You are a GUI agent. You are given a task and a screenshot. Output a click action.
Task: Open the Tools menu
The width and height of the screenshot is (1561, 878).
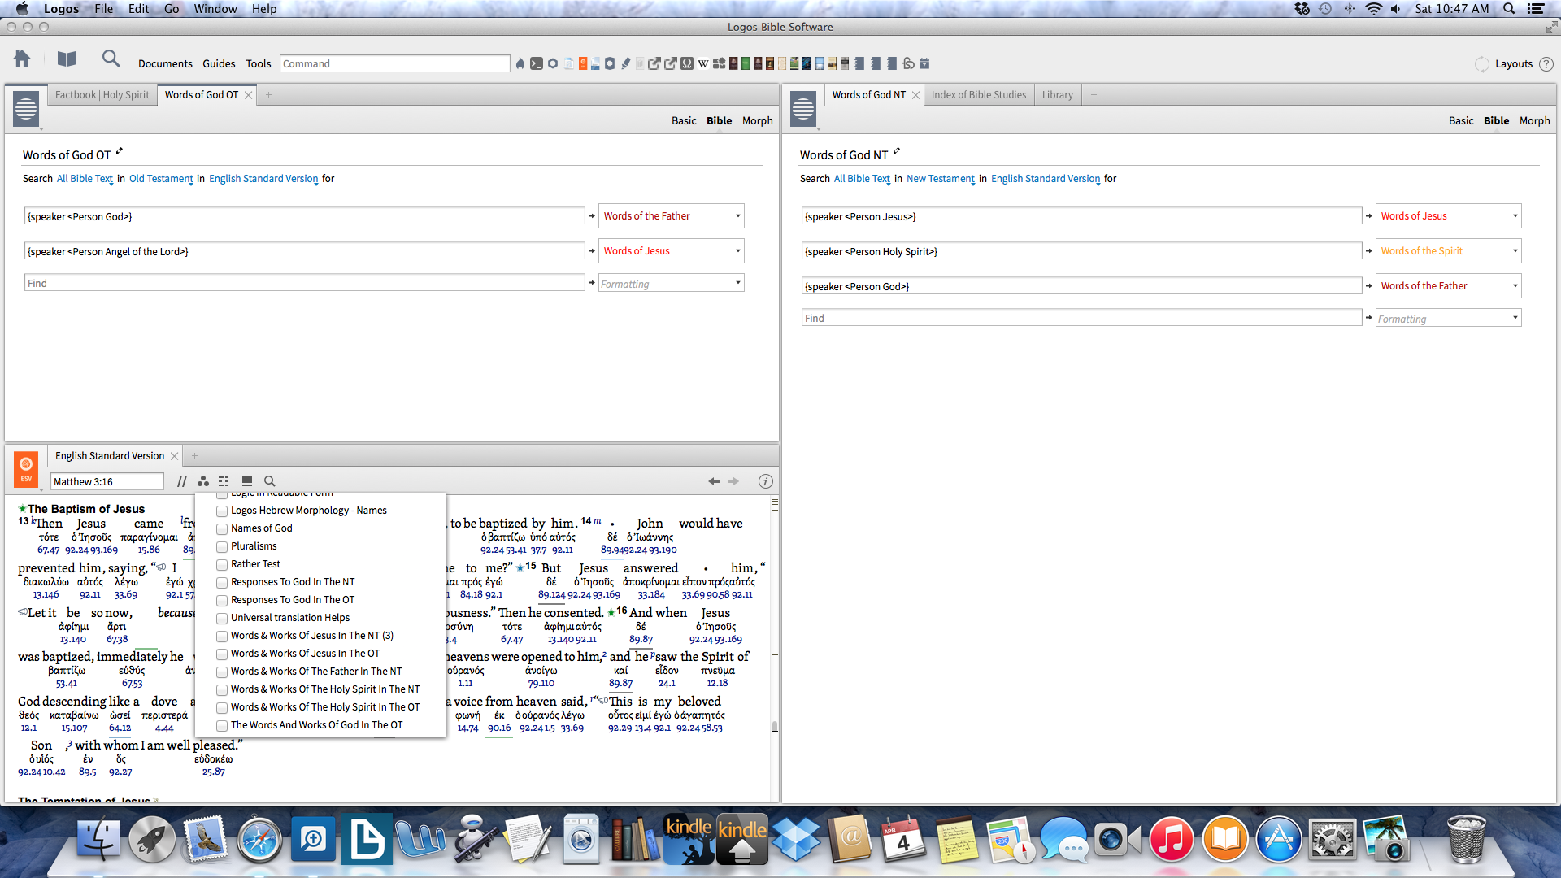(259, 64)
